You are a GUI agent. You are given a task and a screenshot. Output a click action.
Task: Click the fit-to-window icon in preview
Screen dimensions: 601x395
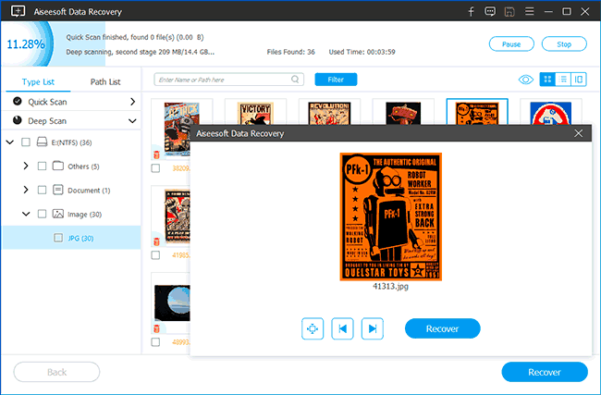(313, 328)
